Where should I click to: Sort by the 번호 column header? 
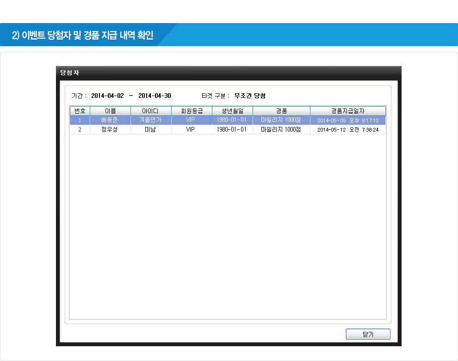click(x=80, y=111)
